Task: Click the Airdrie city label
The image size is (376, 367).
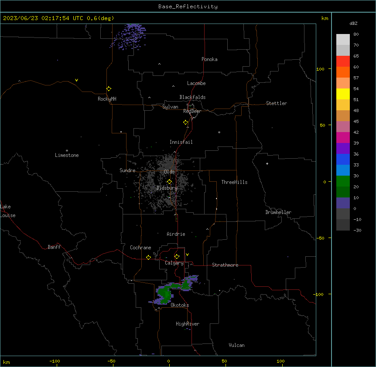Action: coord(176,234)
